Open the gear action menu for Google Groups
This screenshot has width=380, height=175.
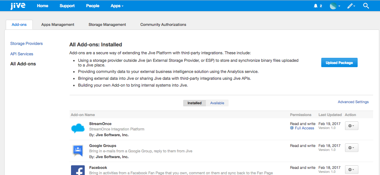coord(352,148)
